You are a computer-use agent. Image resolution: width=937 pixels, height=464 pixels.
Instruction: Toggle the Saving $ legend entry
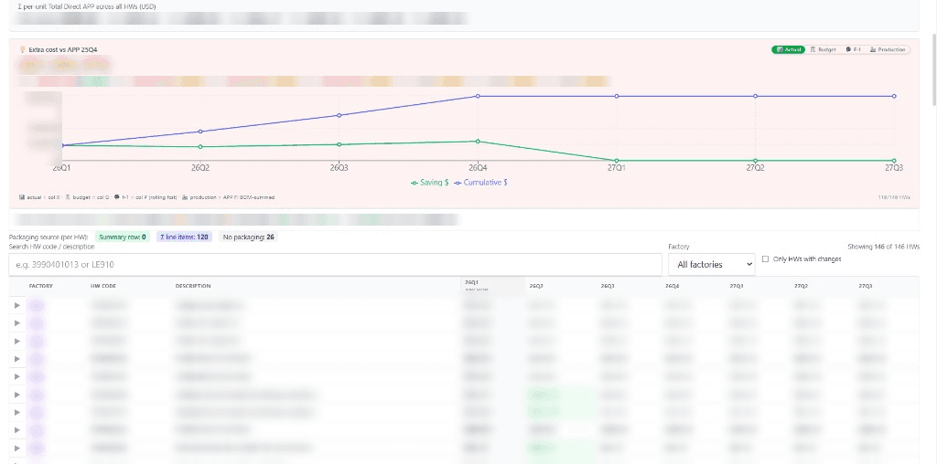coord(429,183)
